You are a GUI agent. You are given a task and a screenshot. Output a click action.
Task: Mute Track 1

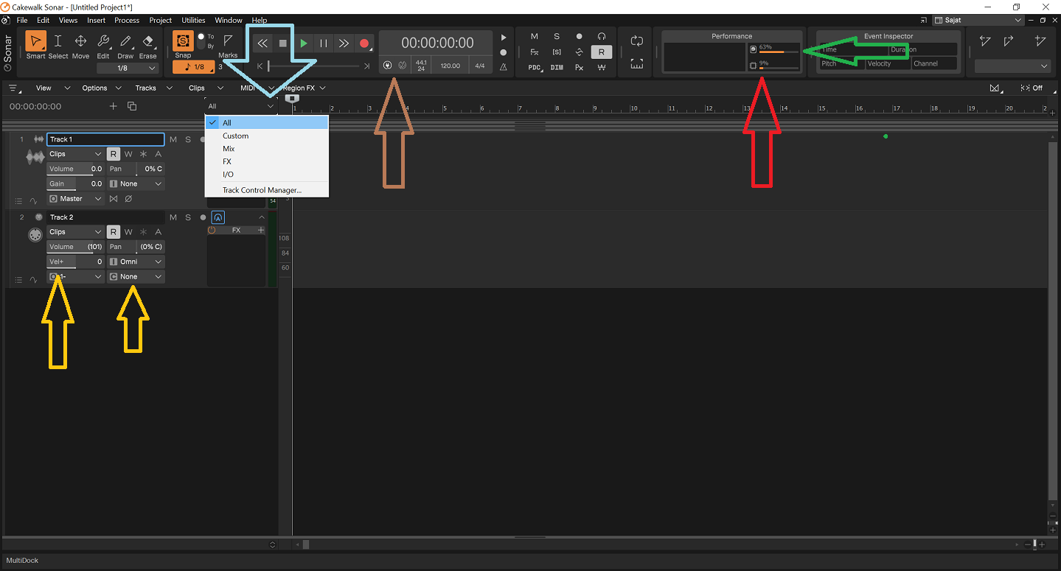[x=173, y=139]
